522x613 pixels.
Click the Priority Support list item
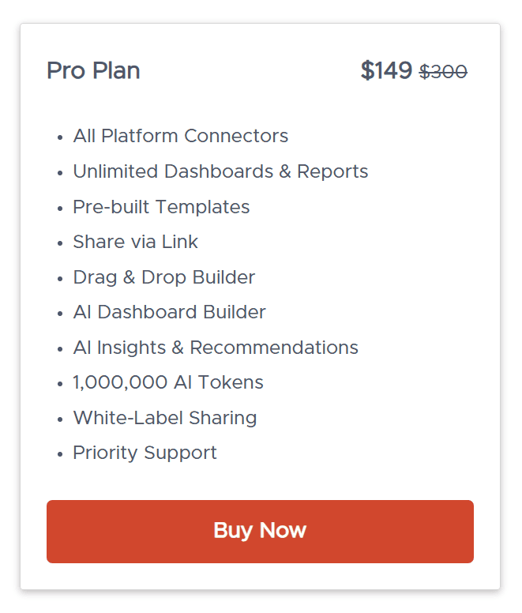[145, 453]
